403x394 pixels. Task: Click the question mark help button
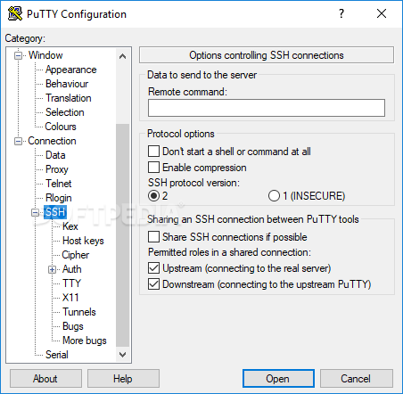(341, 13)
